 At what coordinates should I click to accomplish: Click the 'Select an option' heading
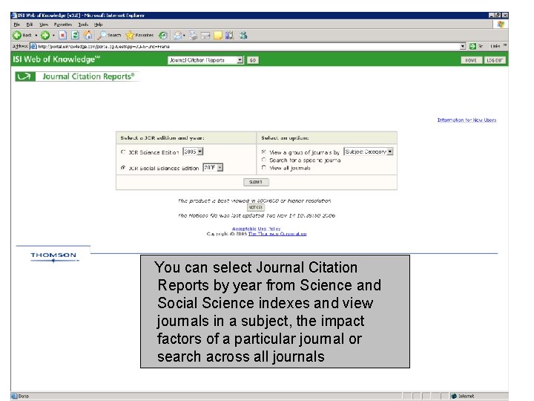(x=285, y=138)
